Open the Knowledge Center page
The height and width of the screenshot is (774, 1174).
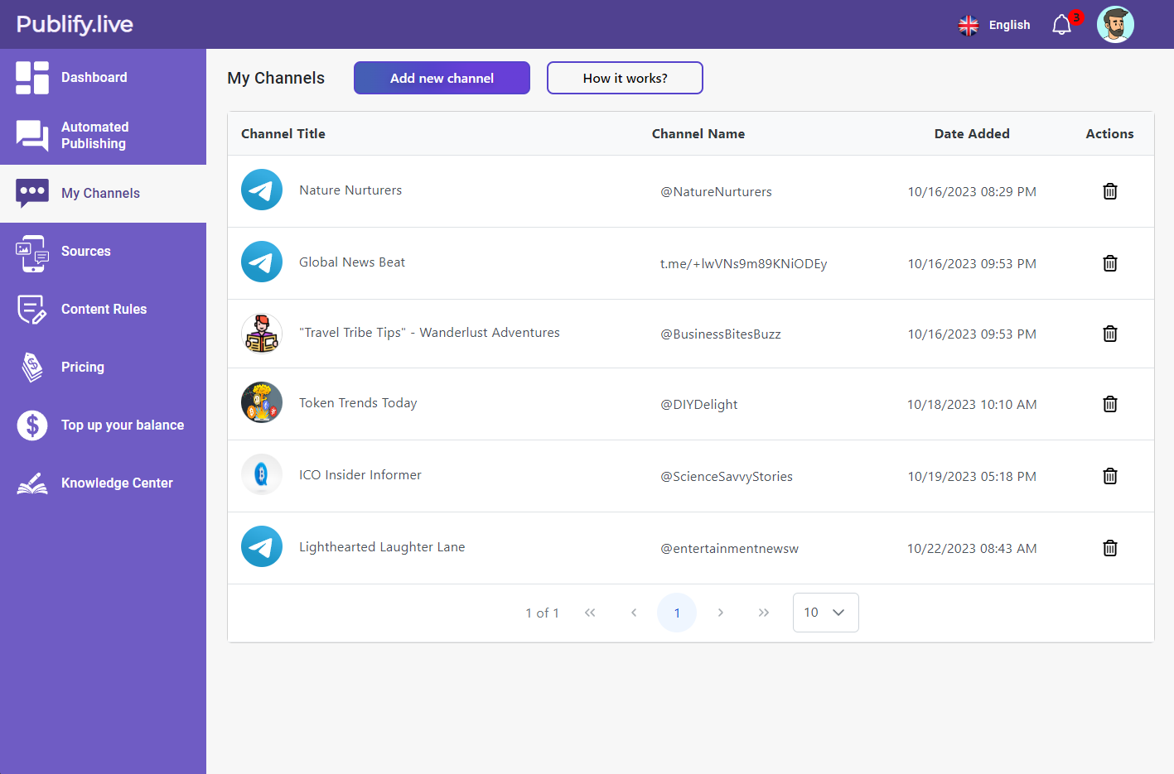[x=117, y=483]
